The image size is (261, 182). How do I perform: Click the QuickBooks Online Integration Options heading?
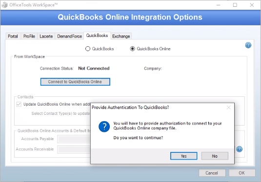130,17
